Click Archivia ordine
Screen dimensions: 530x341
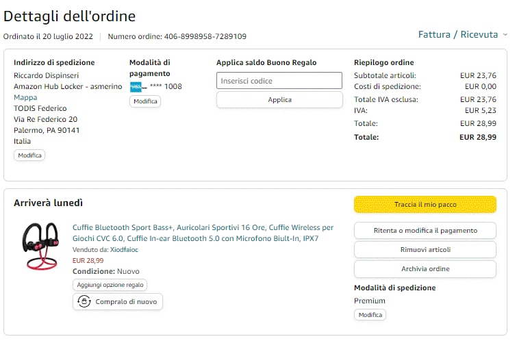425,268
